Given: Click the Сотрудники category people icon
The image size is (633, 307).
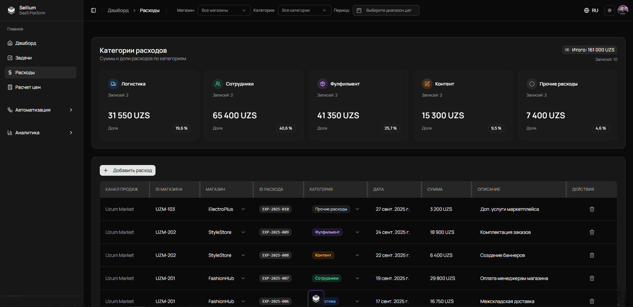Looking at the screenshot, I should (218, 84).
